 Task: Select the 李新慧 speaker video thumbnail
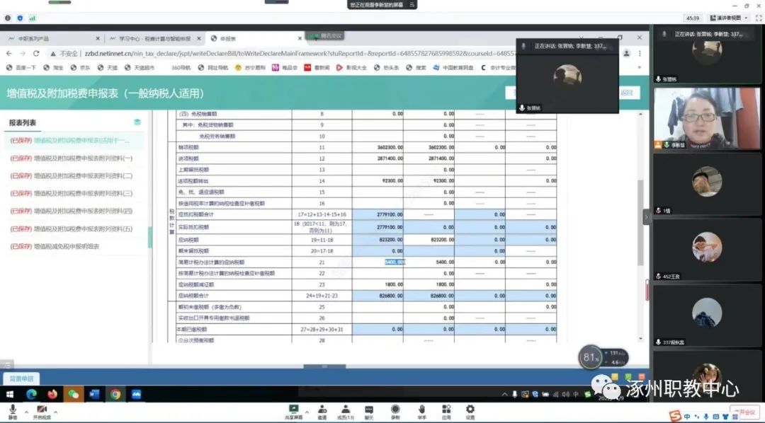[707, 118]
